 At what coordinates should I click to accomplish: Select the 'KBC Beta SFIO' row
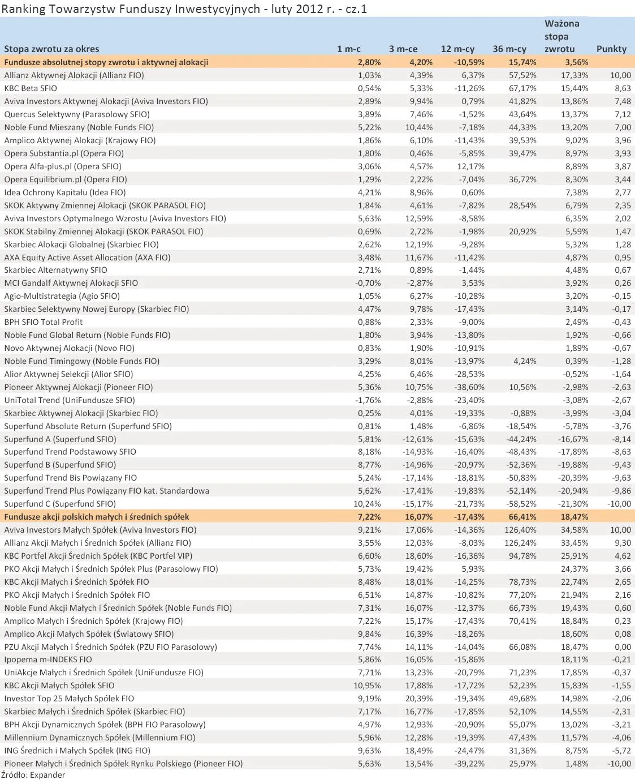[317, 88]
